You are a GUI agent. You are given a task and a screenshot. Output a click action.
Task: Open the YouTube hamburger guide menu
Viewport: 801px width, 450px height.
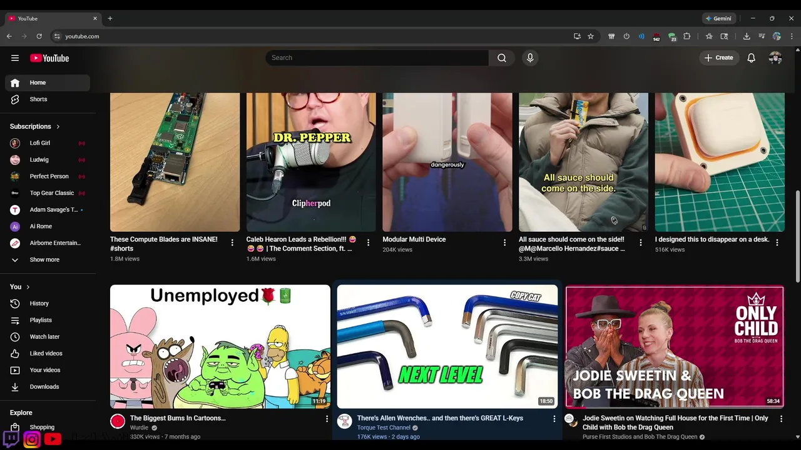pyautogui.click(x=15, y=58)
